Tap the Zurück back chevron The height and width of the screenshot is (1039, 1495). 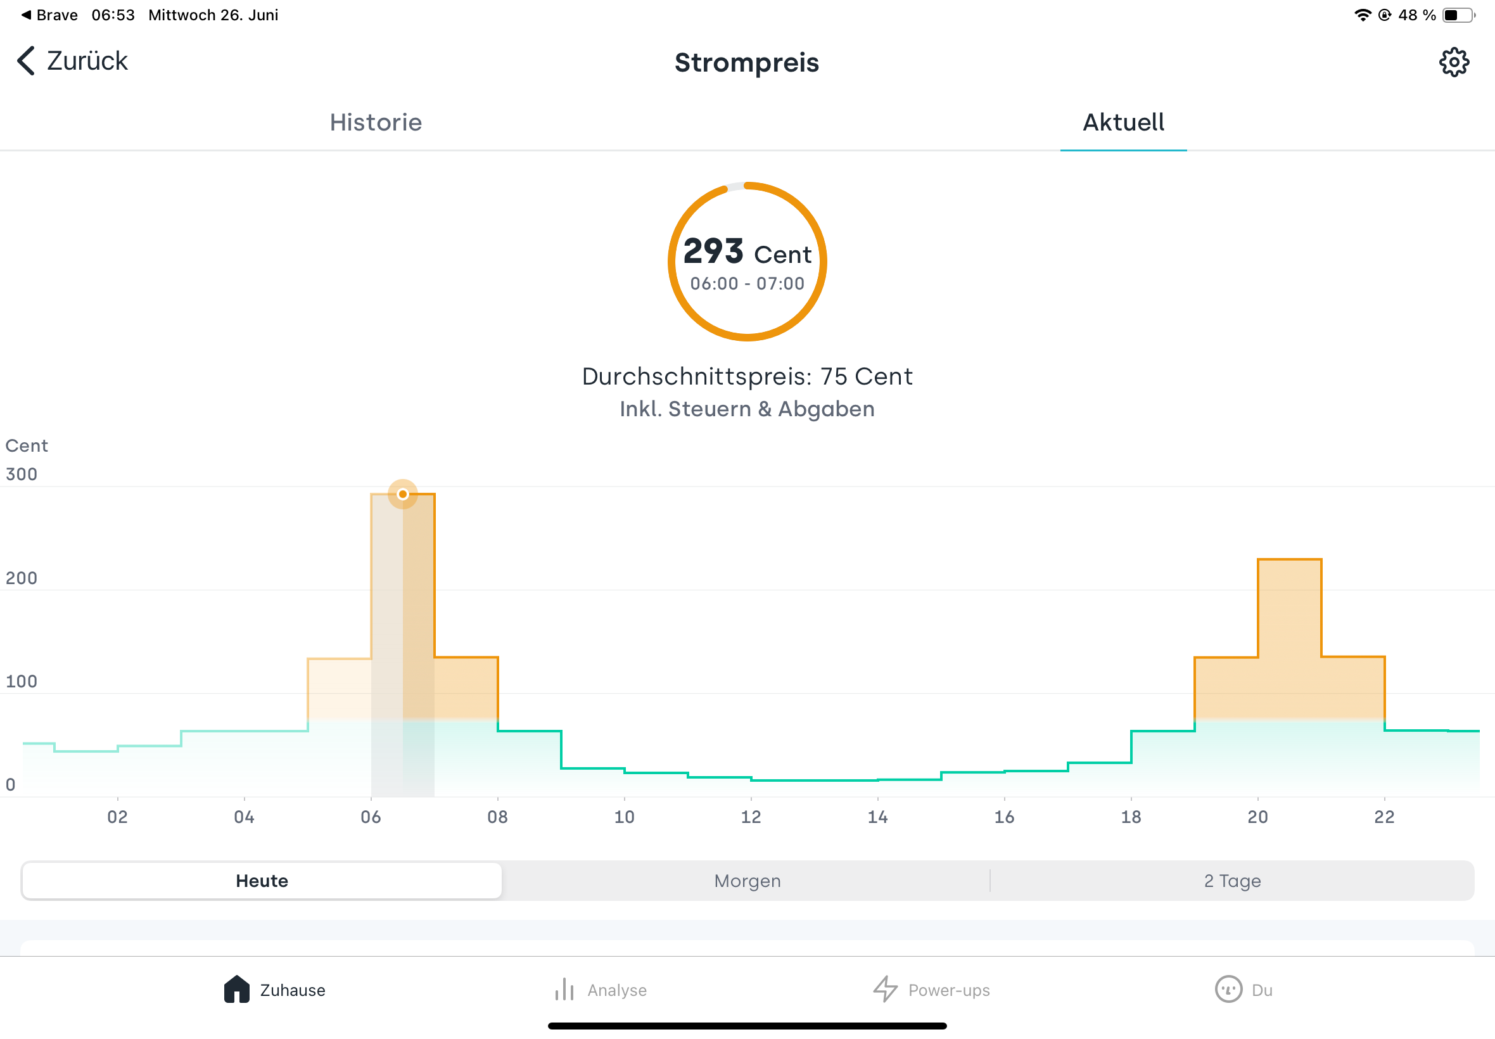point(25,61)
